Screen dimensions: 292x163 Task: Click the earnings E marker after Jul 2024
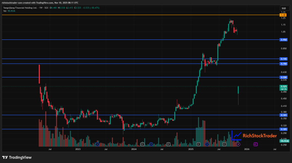coord(168,144)
